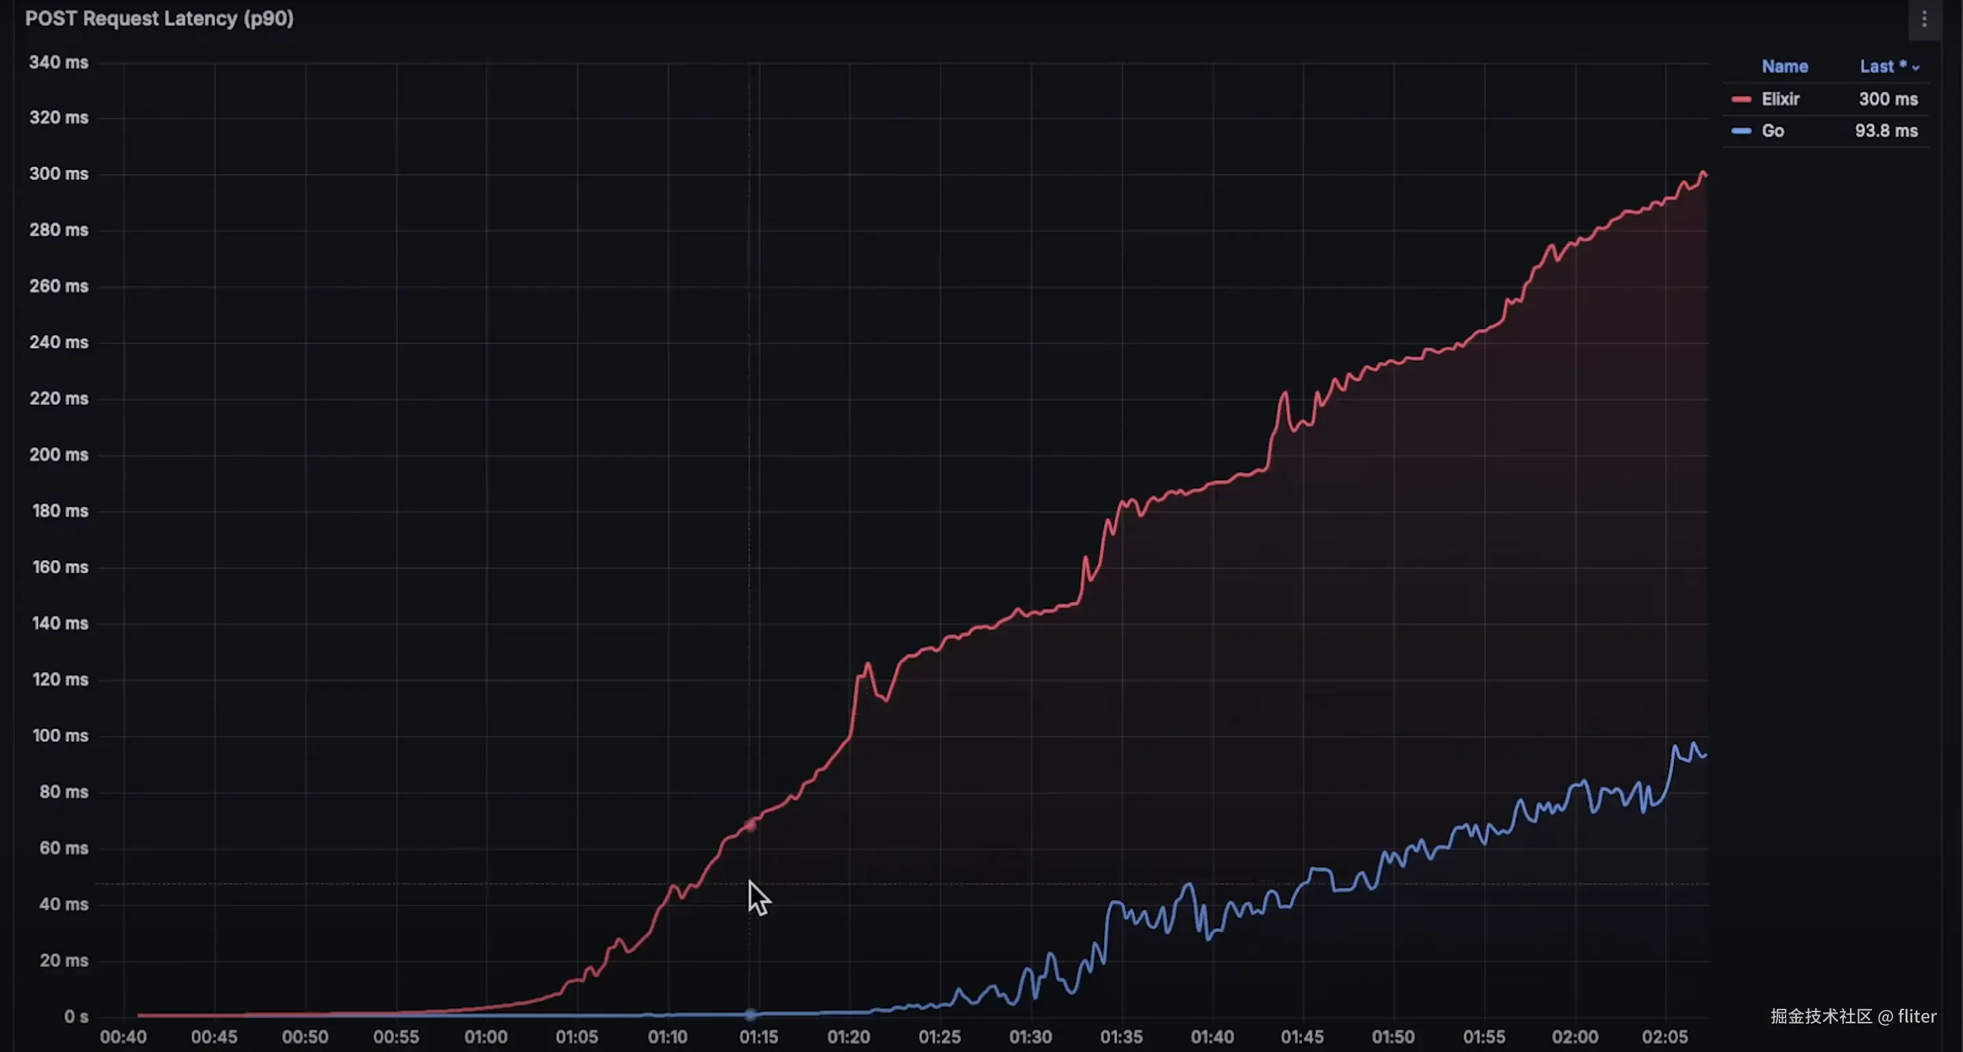1963x1052 pixels.
Task: Click the 300 ms y-axis label
Action: (x=59, y=174)
